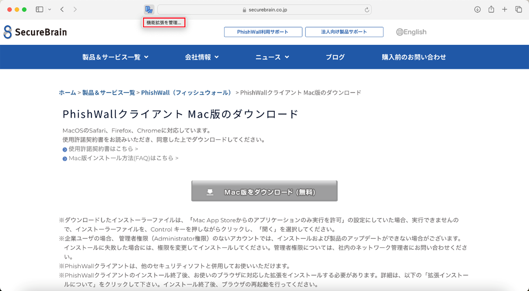The height and width of the screenshot is (291, 529).
Task: Reload the page using refresh icon
Action: (367, 10)
